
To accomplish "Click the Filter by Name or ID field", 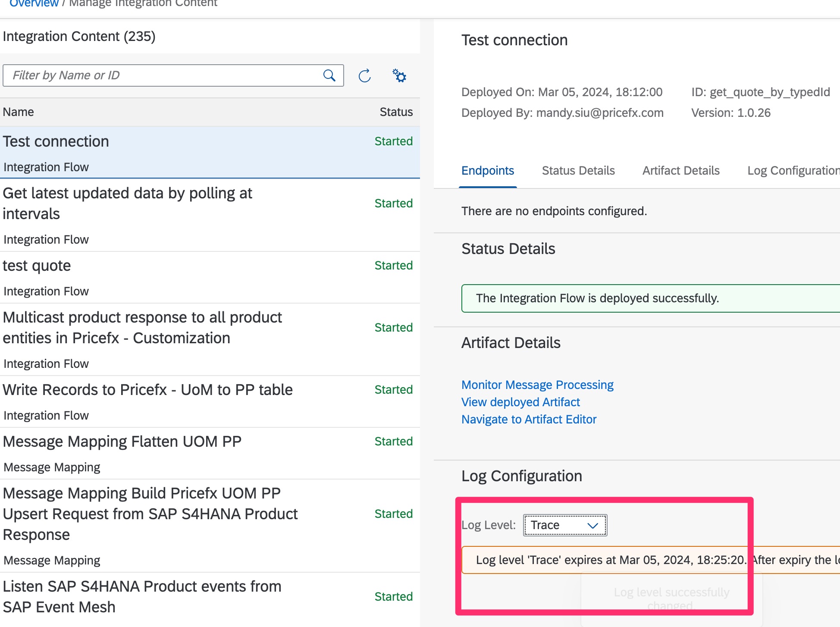I will (164, 75).
